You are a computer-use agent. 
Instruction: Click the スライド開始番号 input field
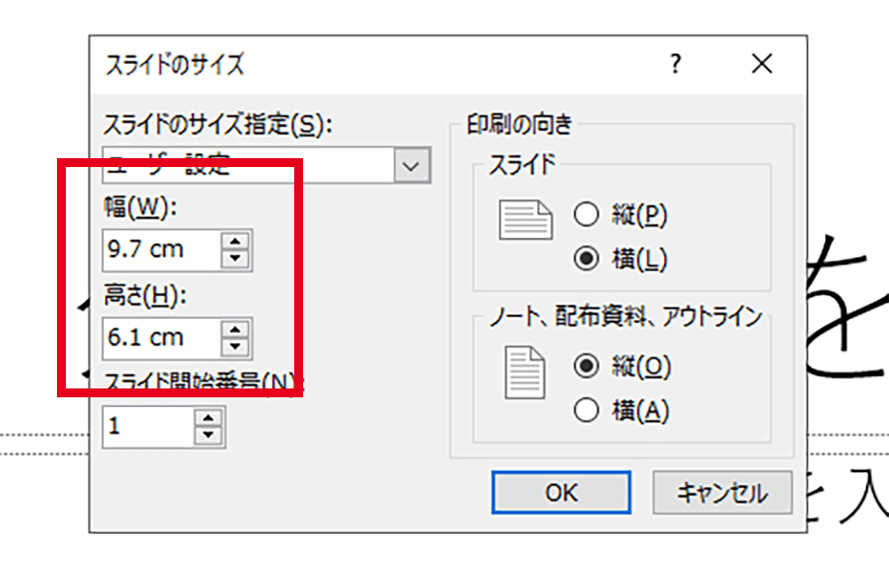tap(148, 427)
